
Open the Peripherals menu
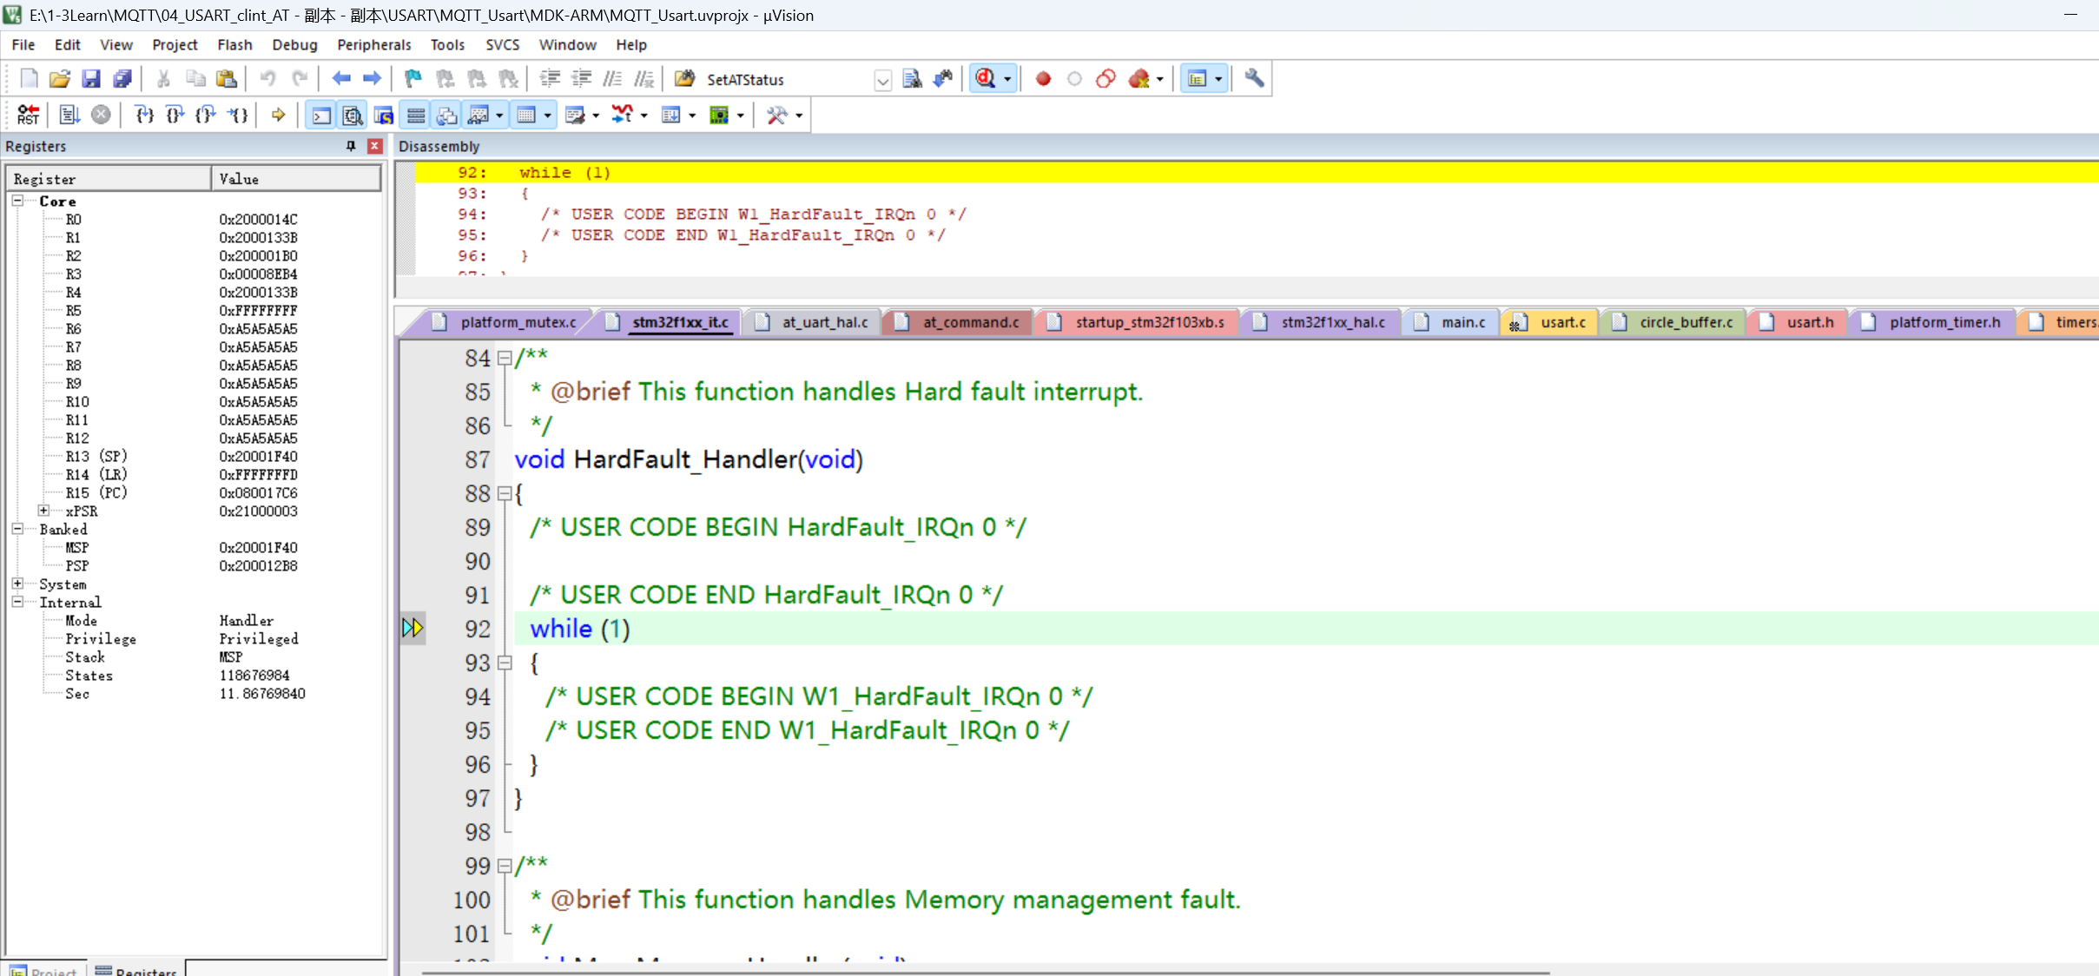tap(373, 44)
